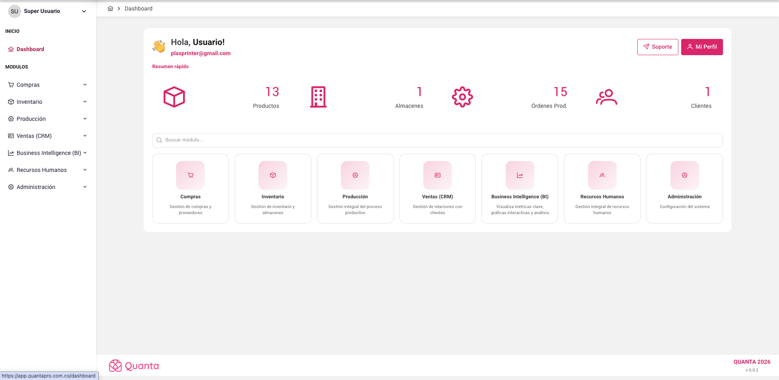
Task: Open the Compras module cart icon
Action: (x=190, y=175)
